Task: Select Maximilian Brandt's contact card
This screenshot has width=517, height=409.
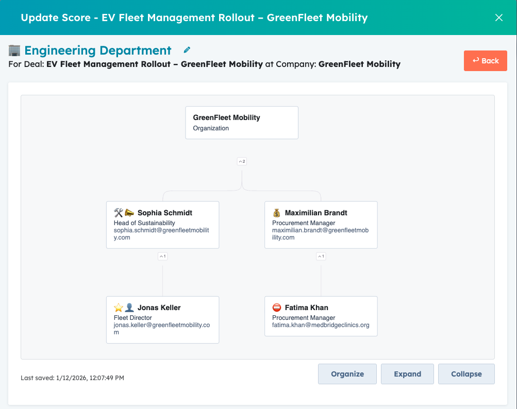Action: click(321, 225)
